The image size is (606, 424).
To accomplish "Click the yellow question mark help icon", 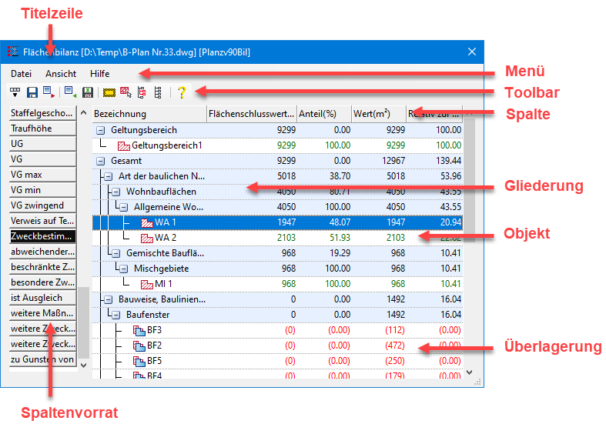I will tap(182, 92).
